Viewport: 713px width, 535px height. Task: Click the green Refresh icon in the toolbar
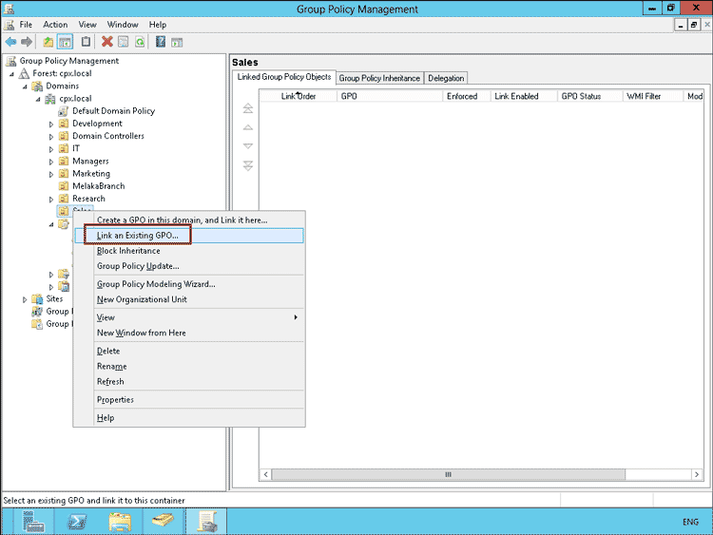pyautogui.click(x=140, y=42)
